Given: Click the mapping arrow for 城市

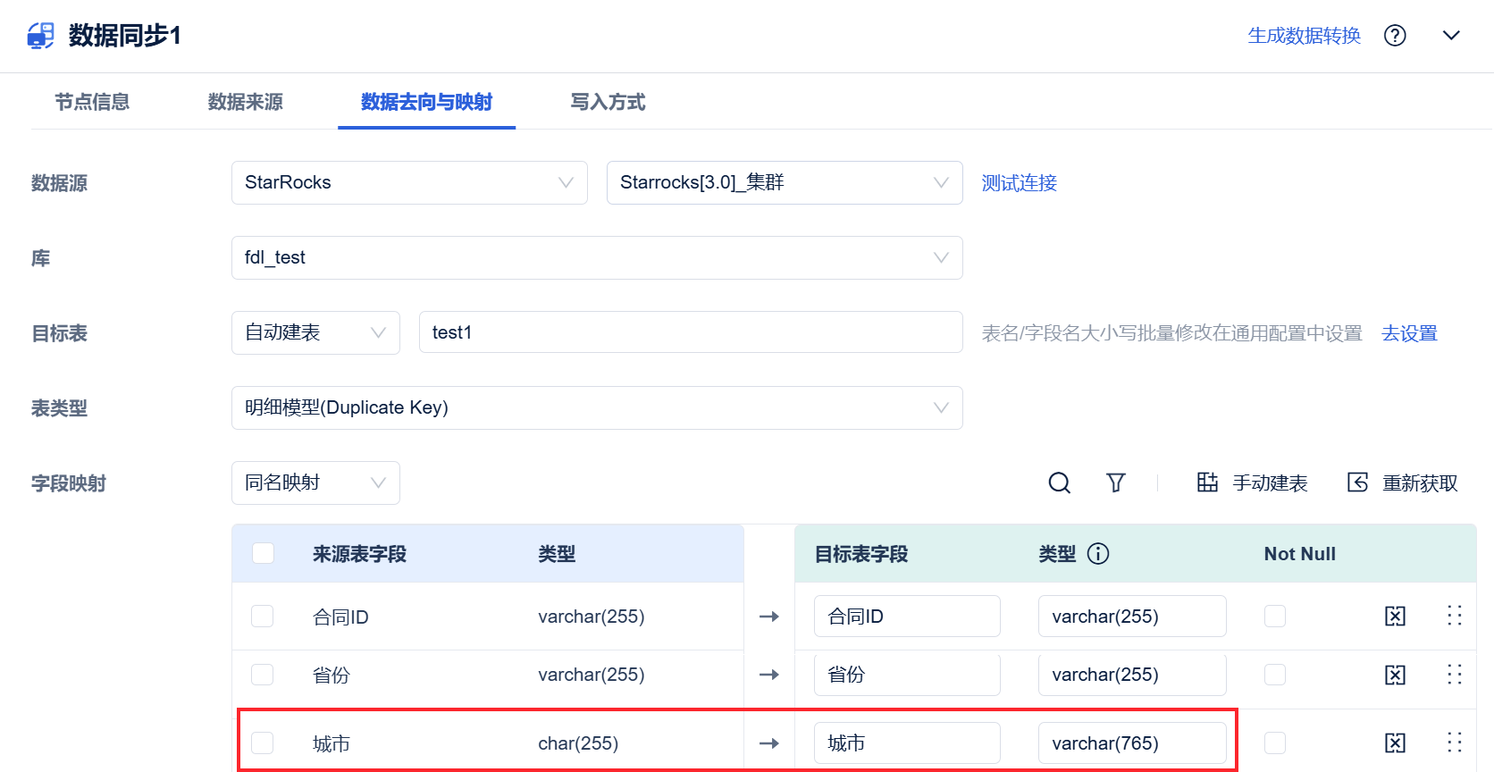Looking at the screenshot, I should 769,743.
